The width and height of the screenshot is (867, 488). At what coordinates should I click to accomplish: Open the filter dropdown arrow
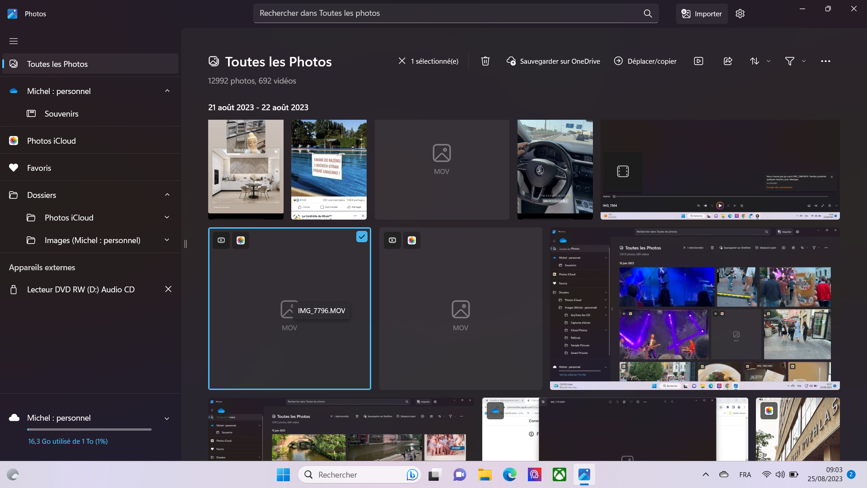point(804,61)
